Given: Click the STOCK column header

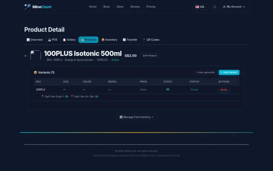Looking at the screenshot, I should coord(168,82).
